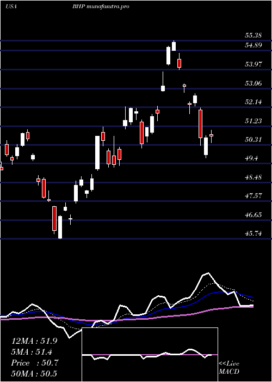Viewport: 272px width, 382px height.
Task: Click the 5MA : 51.4 readout
Action: click(32, 352)
